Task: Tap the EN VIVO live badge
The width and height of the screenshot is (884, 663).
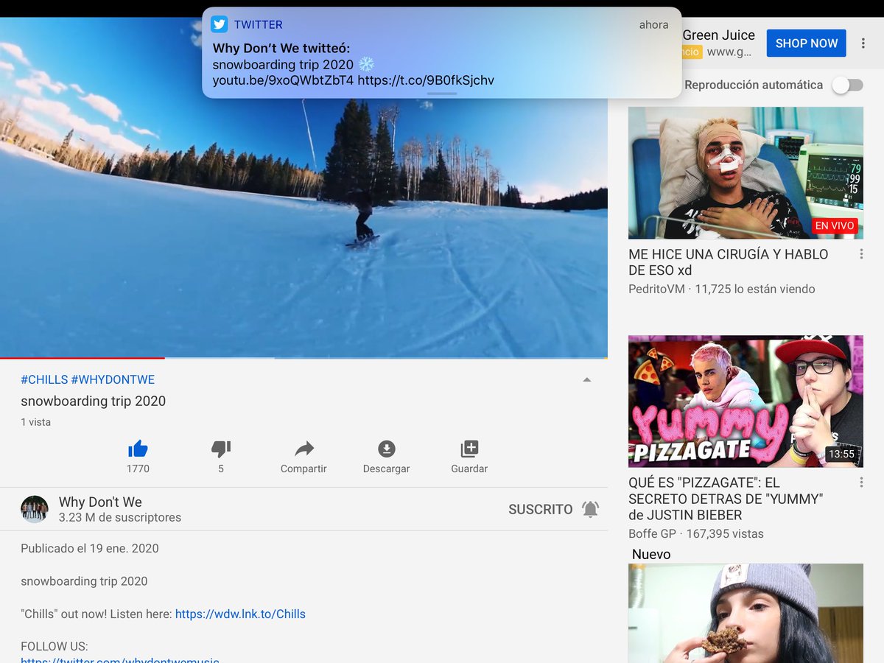Action: click(835, 226)
